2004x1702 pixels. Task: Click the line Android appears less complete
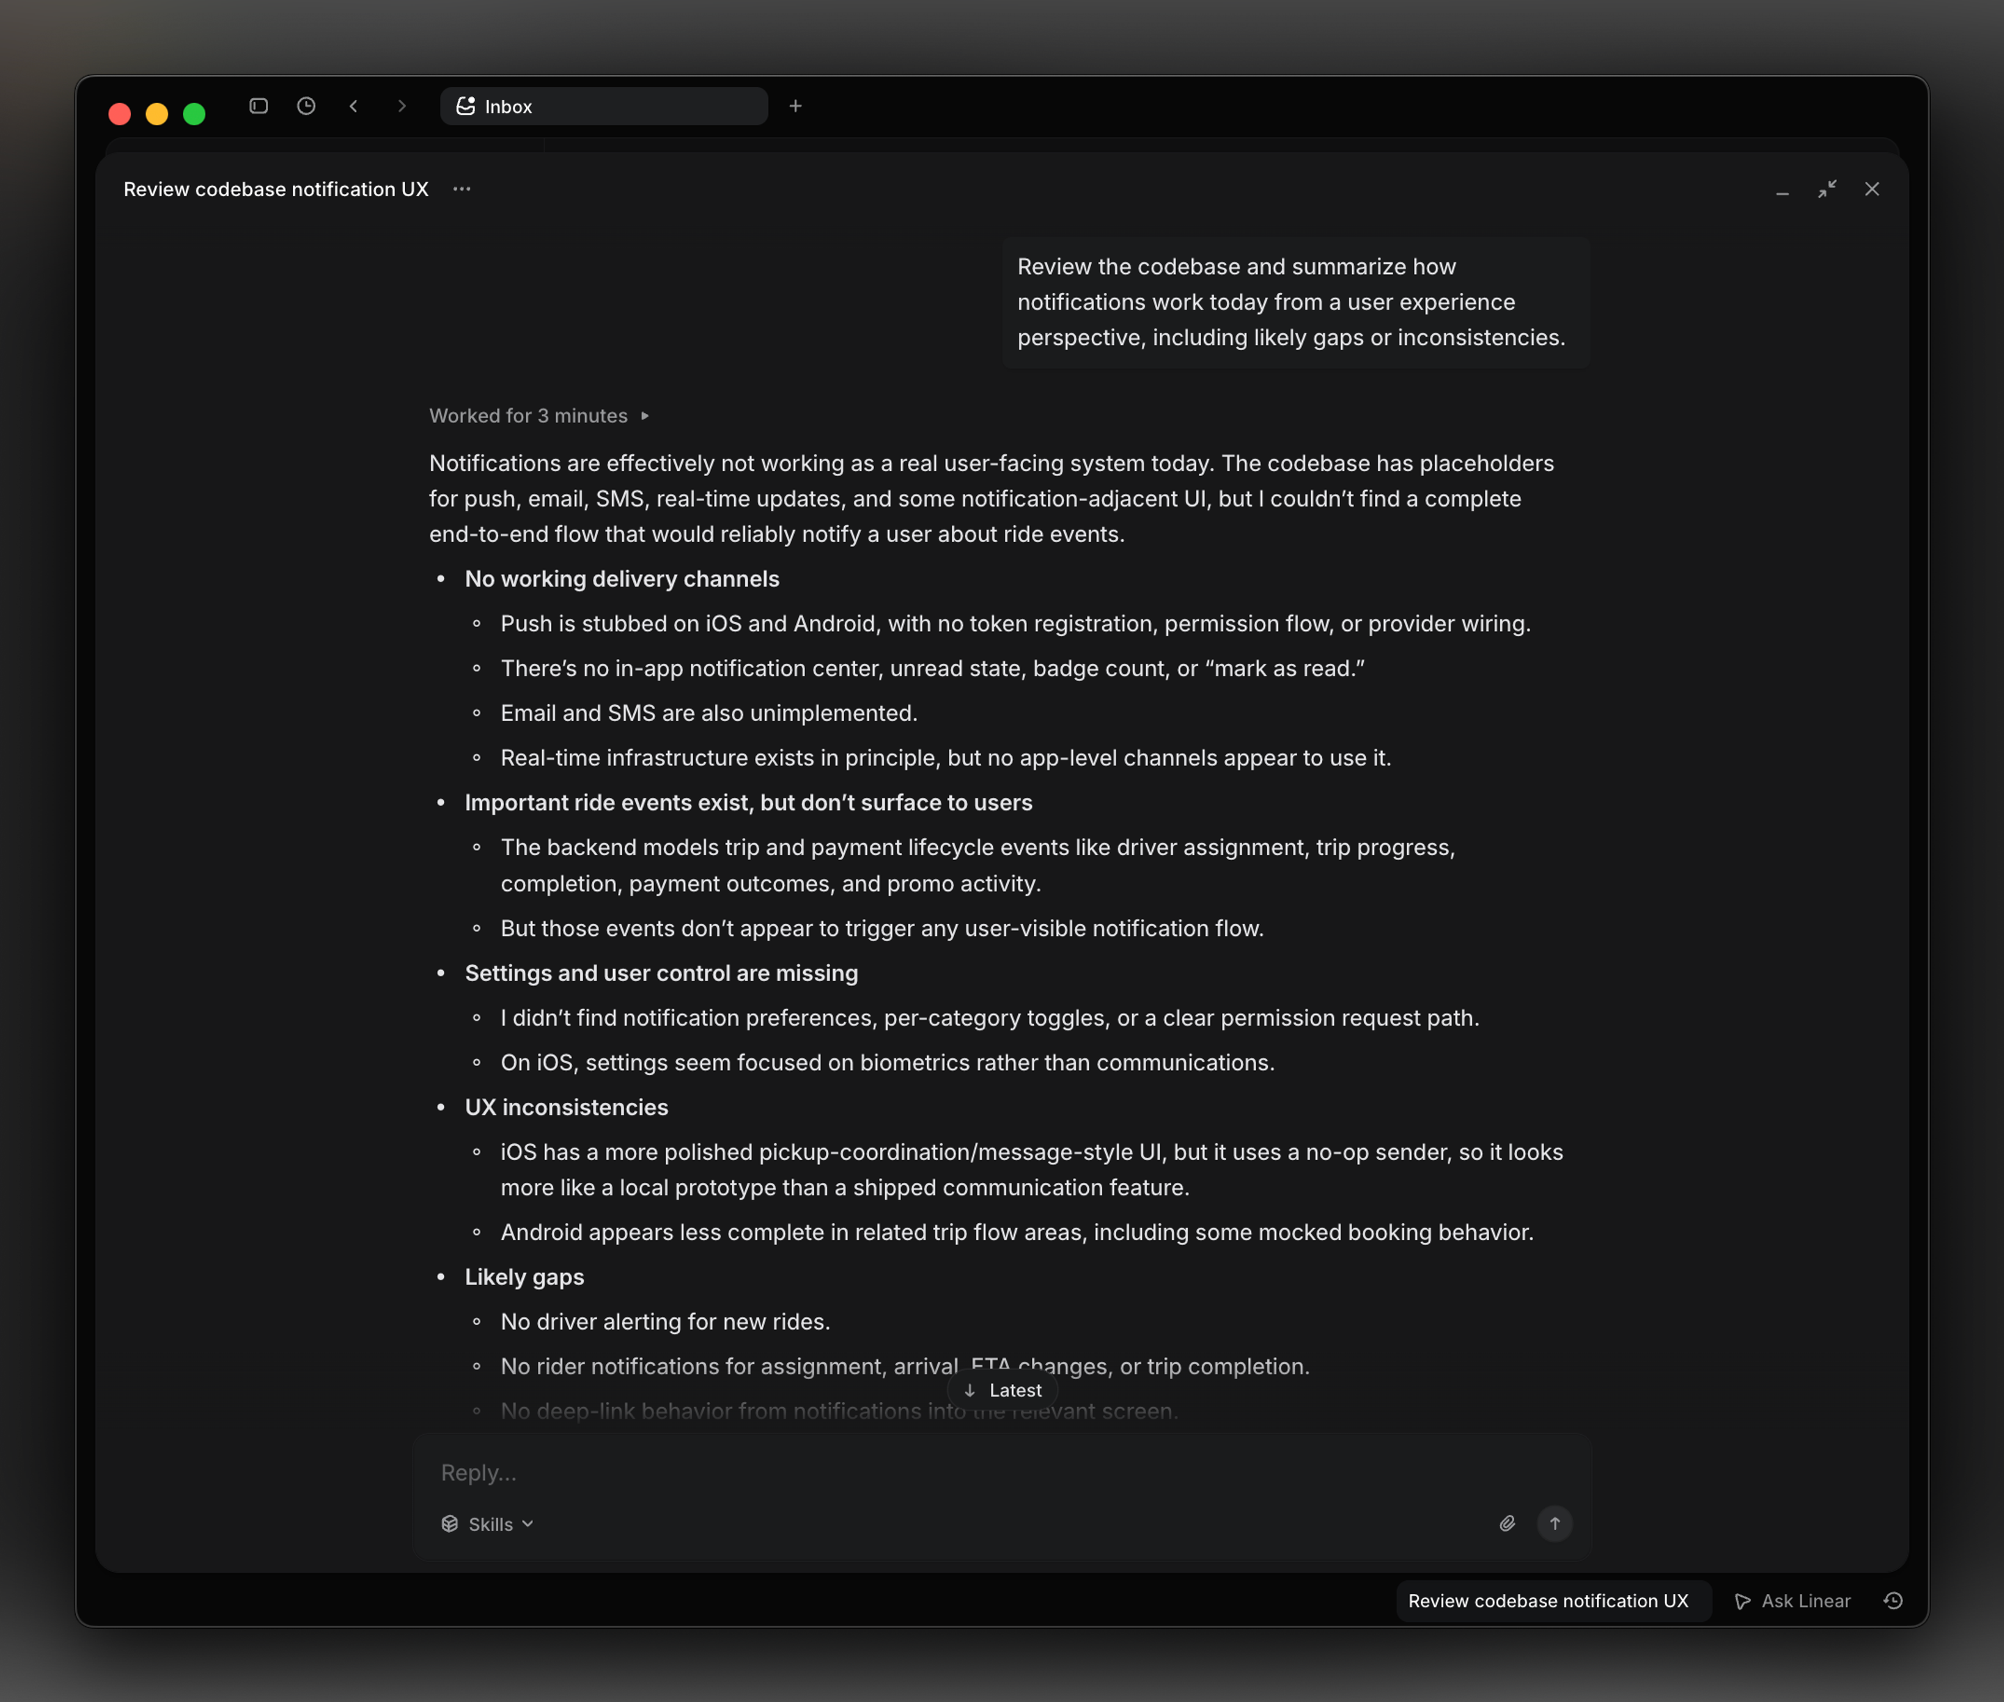click(x=1017, y=1232)
